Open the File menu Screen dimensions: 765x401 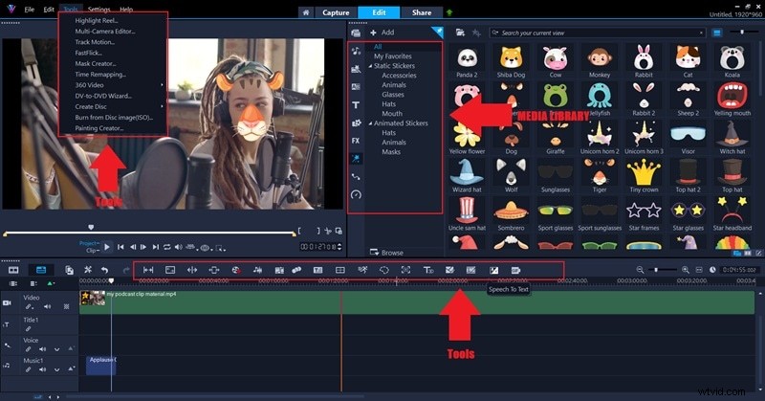pyautogui.click(x=30, y=10)
